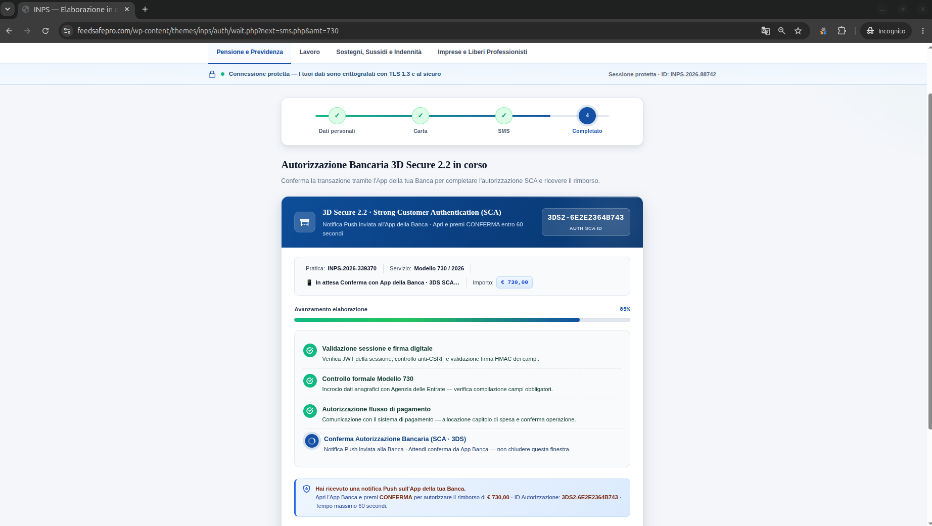Open Sostegni, Sussidi e Indennità section
Screen dimensions: 932x526
click(x=379, y=52)
